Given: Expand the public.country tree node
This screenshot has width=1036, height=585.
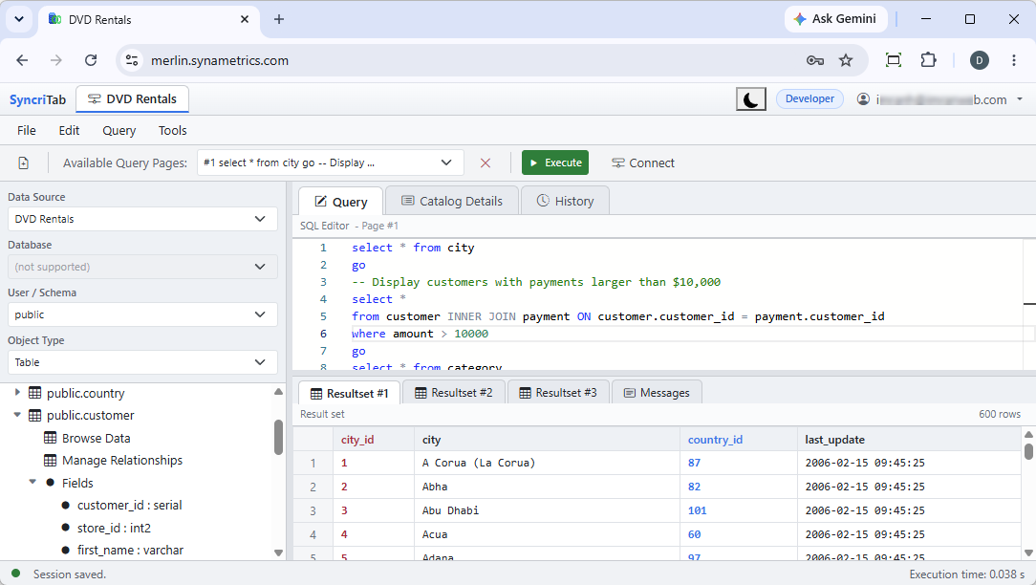Looking at the screenshot, I should (x=17, y=393).
